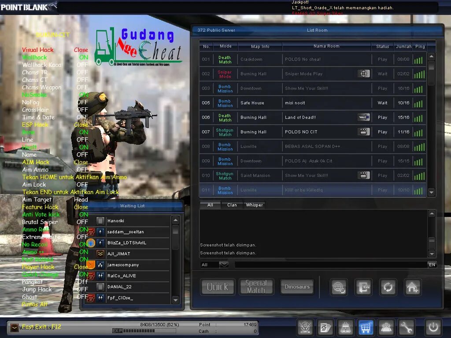Open the mission card icon in bottom bar
Viewport: 451px width, 338px height.
coord(325,327)
